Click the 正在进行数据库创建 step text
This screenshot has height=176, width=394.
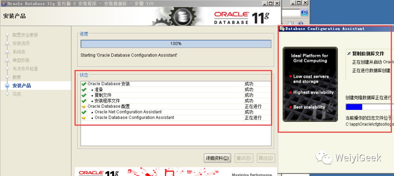(371, 71)
